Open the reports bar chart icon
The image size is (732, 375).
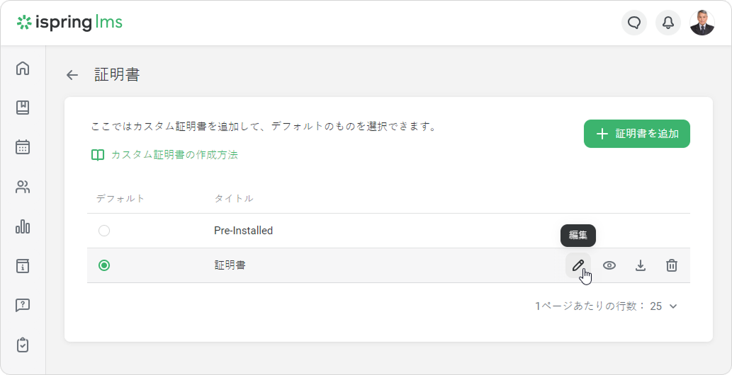pyautogui.click(x=23, y=226)
